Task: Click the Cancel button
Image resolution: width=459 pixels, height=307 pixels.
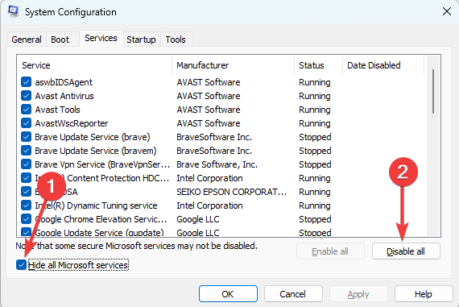Action: click(x=293, y=294)
